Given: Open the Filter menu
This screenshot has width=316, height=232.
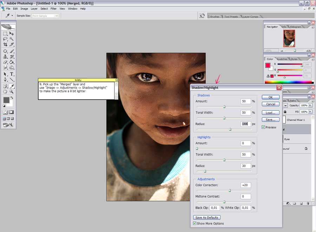Looking at the screenshot, I should pos(53,9).
